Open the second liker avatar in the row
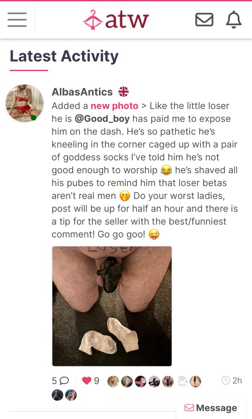This screenshot has width=252, height=419. click(127, 381)
